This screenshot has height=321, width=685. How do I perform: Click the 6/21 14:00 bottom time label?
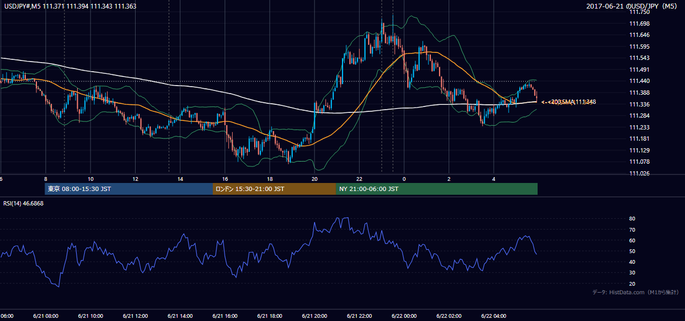tap(180, 316)
